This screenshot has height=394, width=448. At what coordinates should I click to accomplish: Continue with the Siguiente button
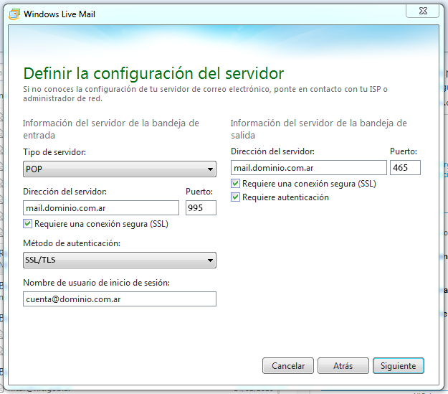coord(399,366)
